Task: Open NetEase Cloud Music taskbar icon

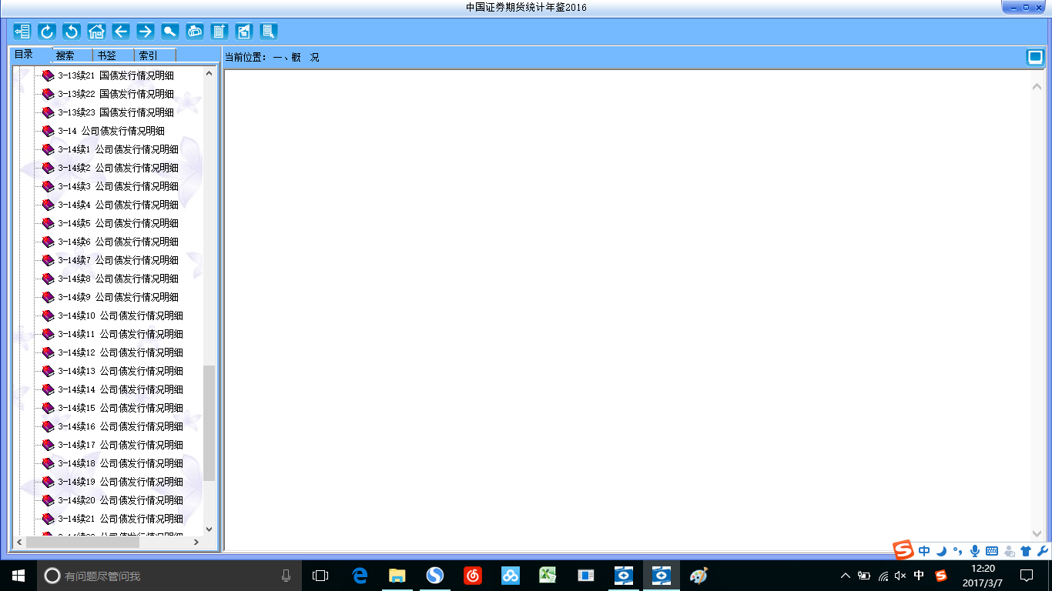Action: pos(472,575)
